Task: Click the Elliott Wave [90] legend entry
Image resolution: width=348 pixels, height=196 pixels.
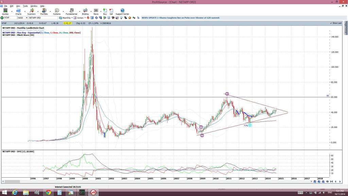Action: 18,35
